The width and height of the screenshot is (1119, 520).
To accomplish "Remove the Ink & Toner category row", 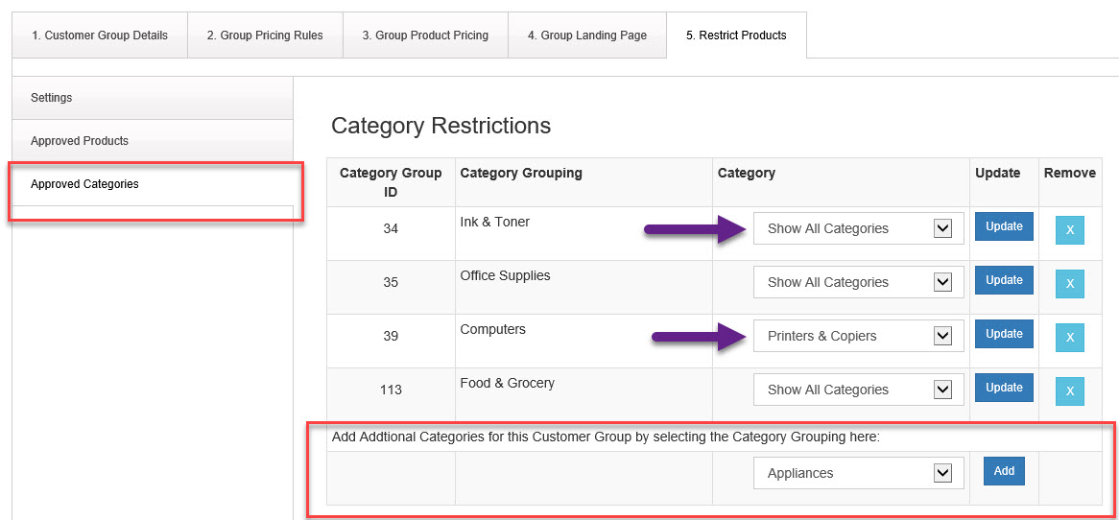I will pyautogui.click(x=1069, y=230).
